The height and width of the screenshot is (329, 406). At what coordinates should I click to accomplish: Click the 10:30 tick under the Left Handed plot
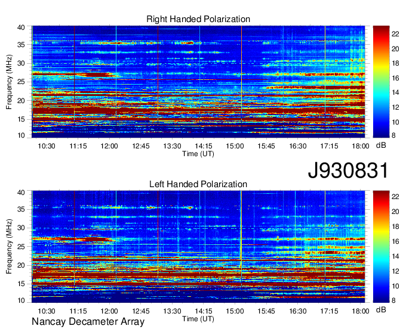click(47, 311)
